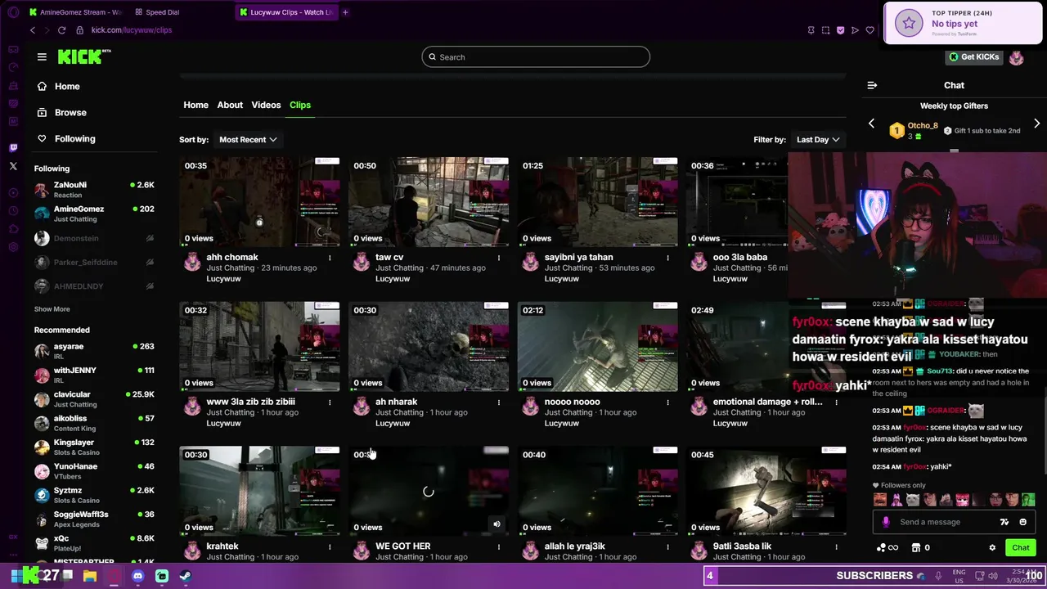This screenshot has width=1047, height=589.
Task: Switch to the Videos channel tab
Action: (266, 105)
